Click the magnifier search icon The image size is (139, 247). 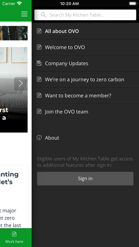(x=43, y=15)
